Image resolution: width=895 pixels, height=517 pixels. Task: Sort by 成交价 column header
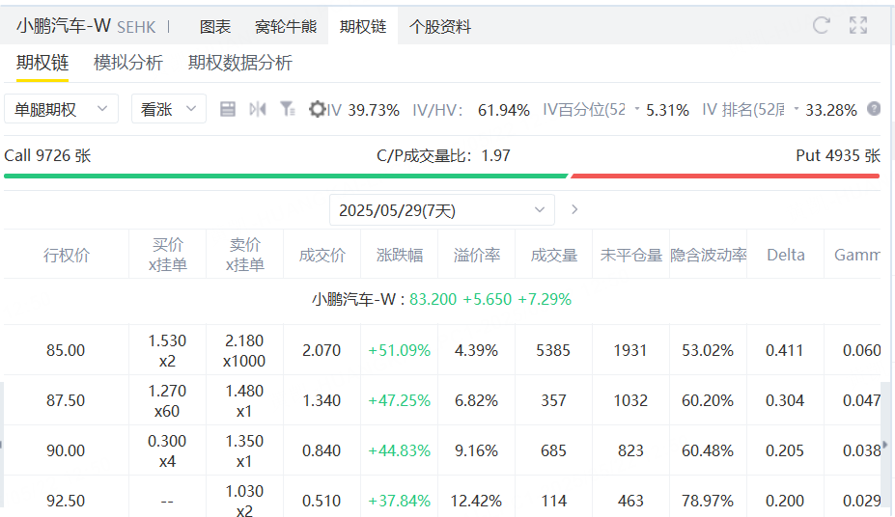[322, 255]
